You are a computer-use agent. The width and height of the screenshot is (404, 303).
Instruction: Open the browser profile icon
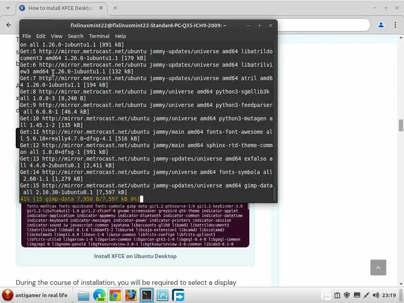click(x=381, y=25)
